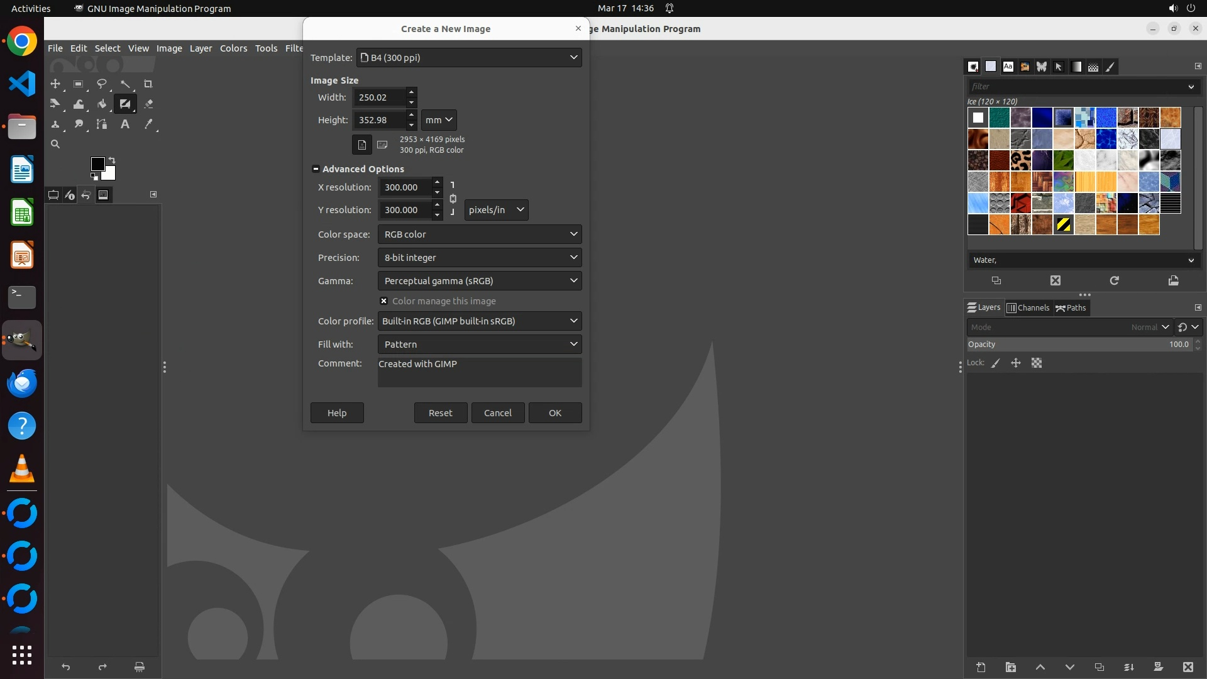Click the Reset button
1207x679 pixels.
coord(440,412)
